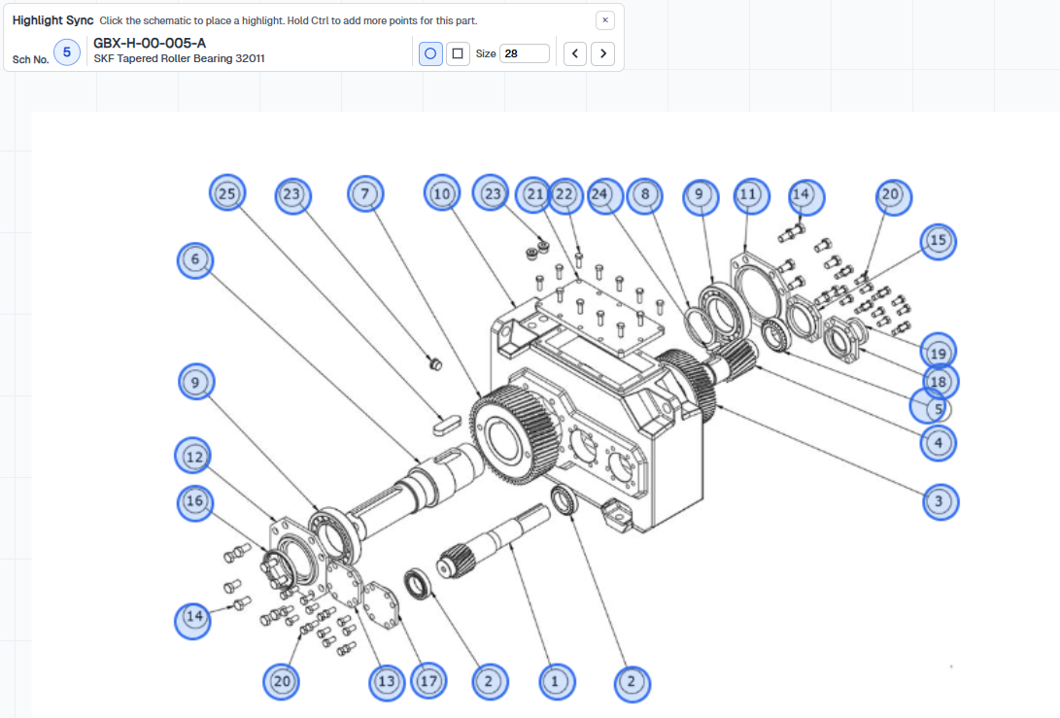The image size is (1060, 718).
Task: Click callout 23 between callouts 10 and 21
Action: tap(491, 192)
